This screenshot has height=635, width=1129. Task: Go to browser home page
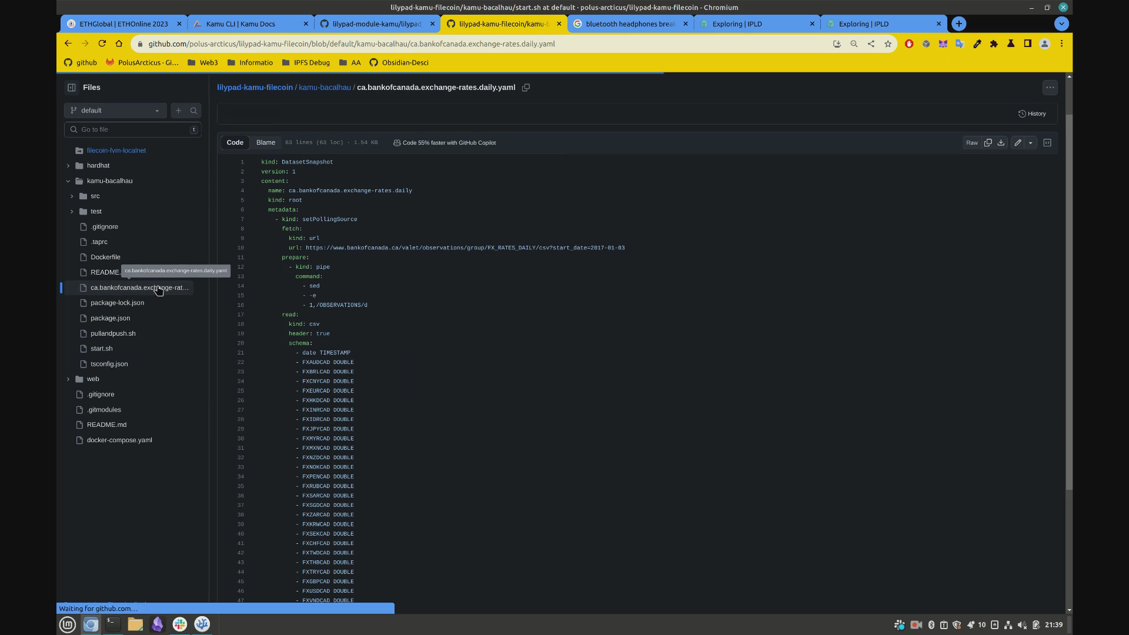(119, 44)
